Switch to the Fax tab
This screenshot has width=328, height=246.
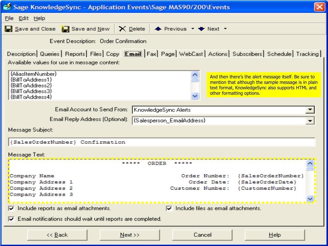[151, 54]
